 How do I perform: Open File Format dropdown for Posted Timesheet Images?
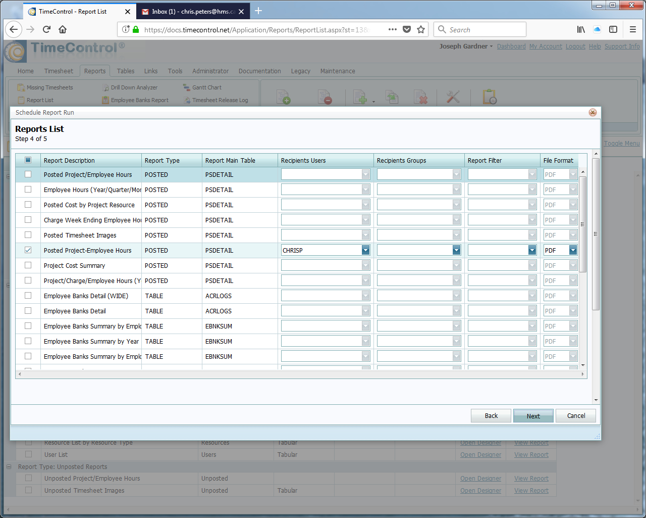click(x=573, y=235)
